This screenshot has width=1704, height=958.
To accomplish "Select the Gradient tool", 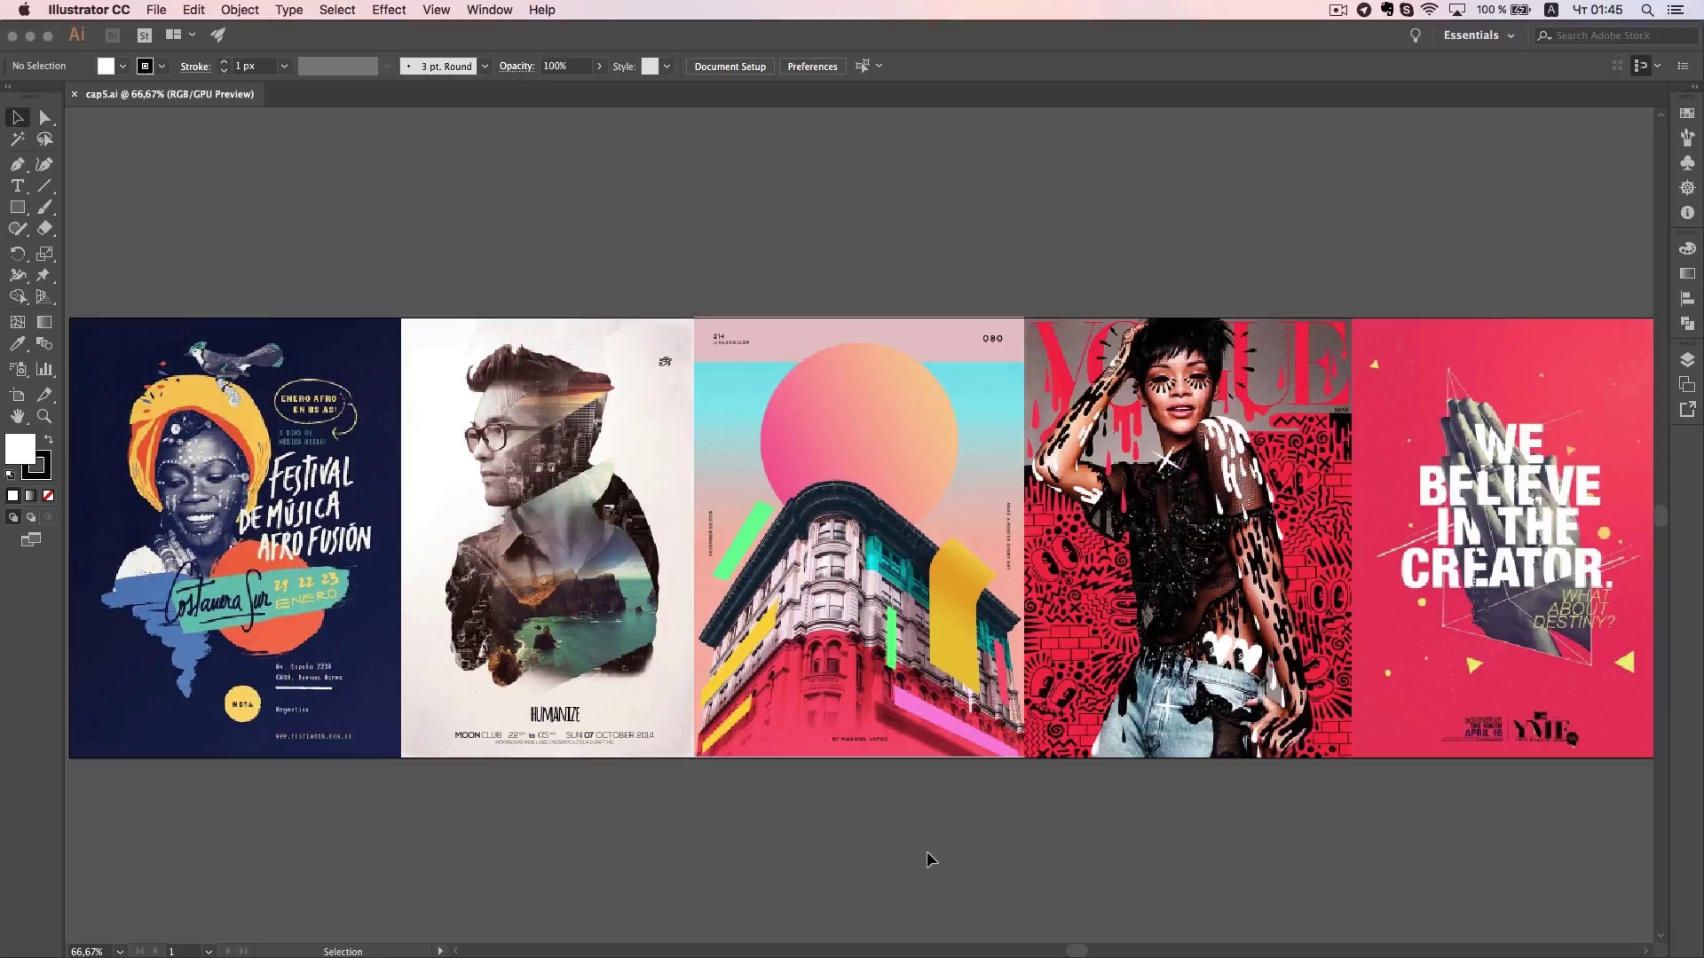I will (x=44, y=323).
